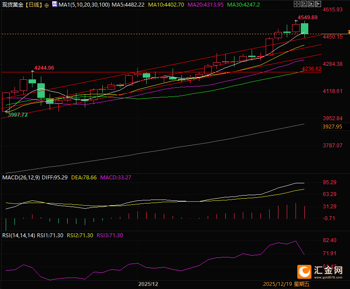350x289 pixels.
Task: Click the 82.40 RSI axis value
Action: (329, 240)
